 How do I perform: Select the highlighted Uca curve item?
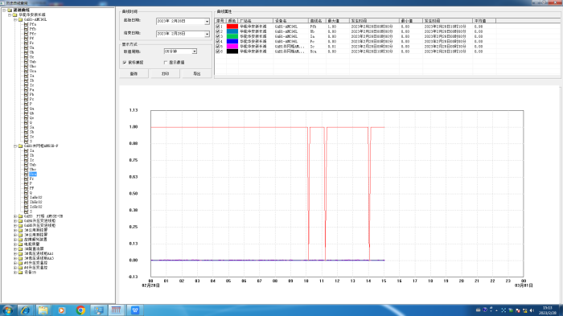click(33, 174)
